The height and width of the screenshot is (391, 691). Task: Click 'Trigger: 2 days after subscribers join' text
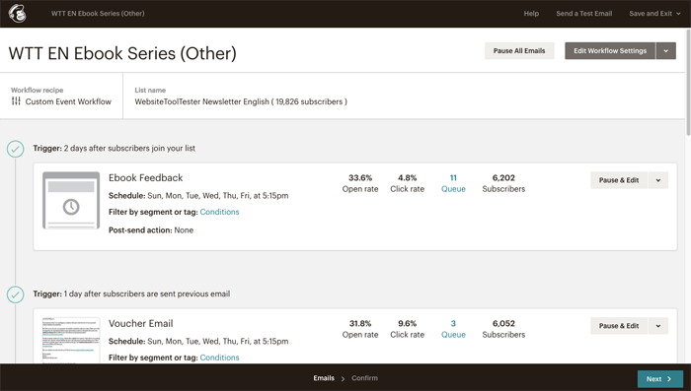[x=115, y=148]
